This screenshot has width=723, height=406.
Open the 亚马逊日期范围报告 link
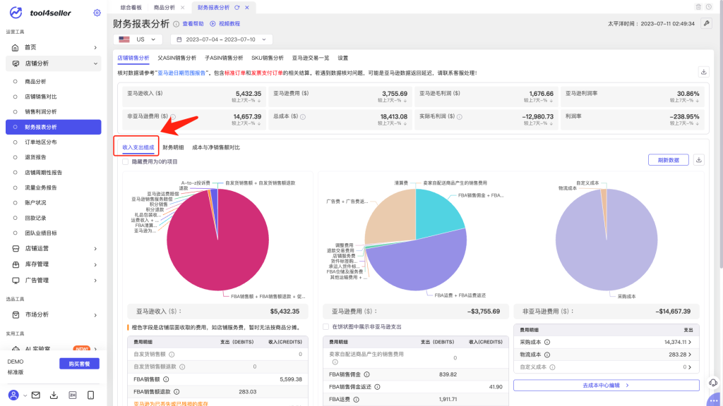click(181, 73)
